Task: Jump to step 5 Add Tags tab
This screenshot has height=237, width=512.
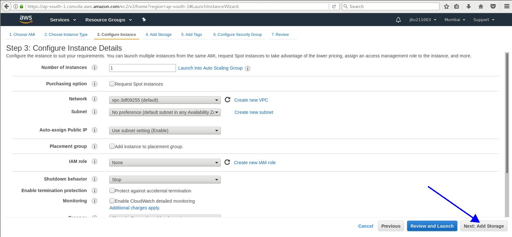Action: (192, 35)
